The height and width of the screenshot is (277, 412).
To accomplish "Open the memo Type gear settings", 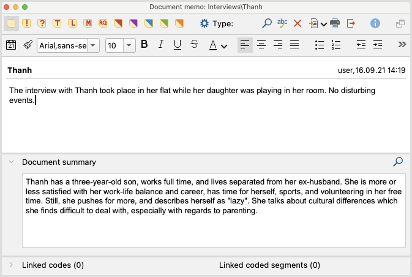I will coord(204,23).
